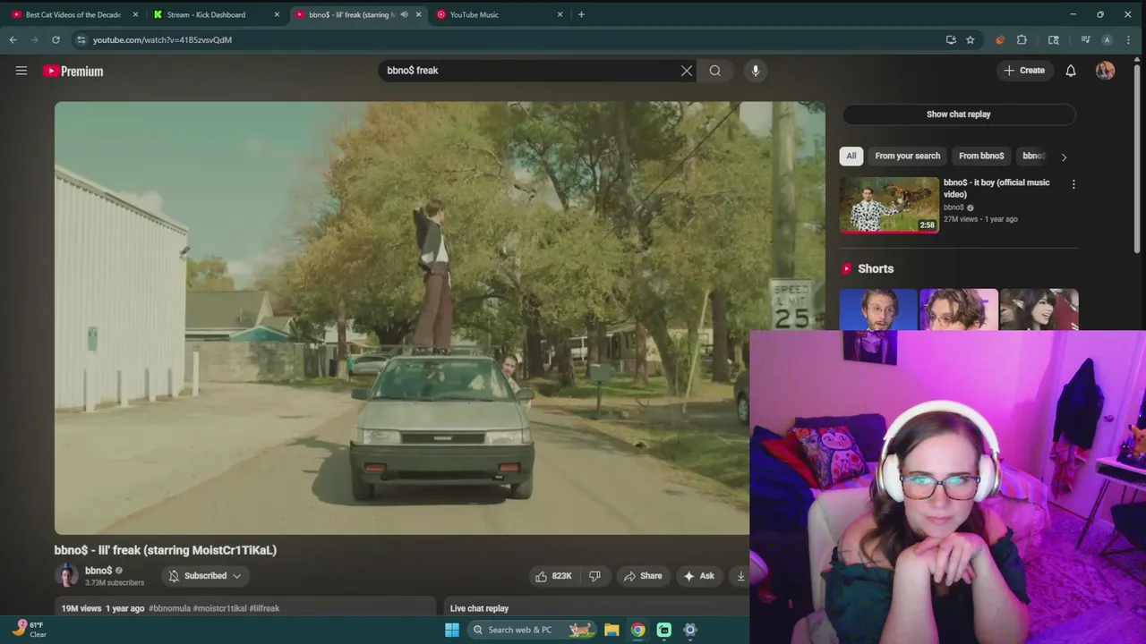Select the 'All' filter chip
The image size is (1146, 644).
(x=851, y=156)
